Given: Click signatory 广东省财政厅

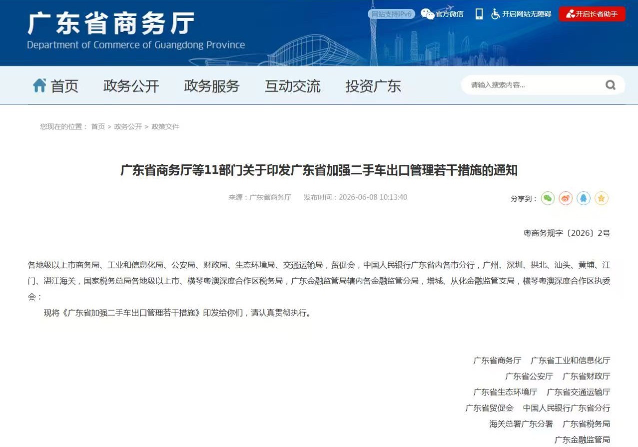Looking at the screenshot, I should (586, 376).
